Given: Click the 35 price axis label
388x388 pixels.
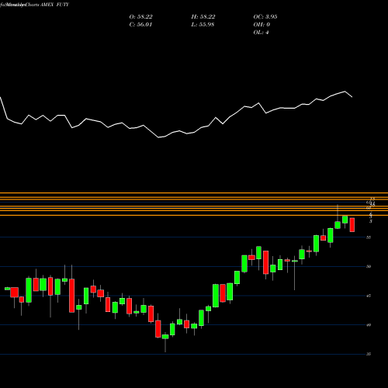Looking at the screenshot, I should coord(369,354).
